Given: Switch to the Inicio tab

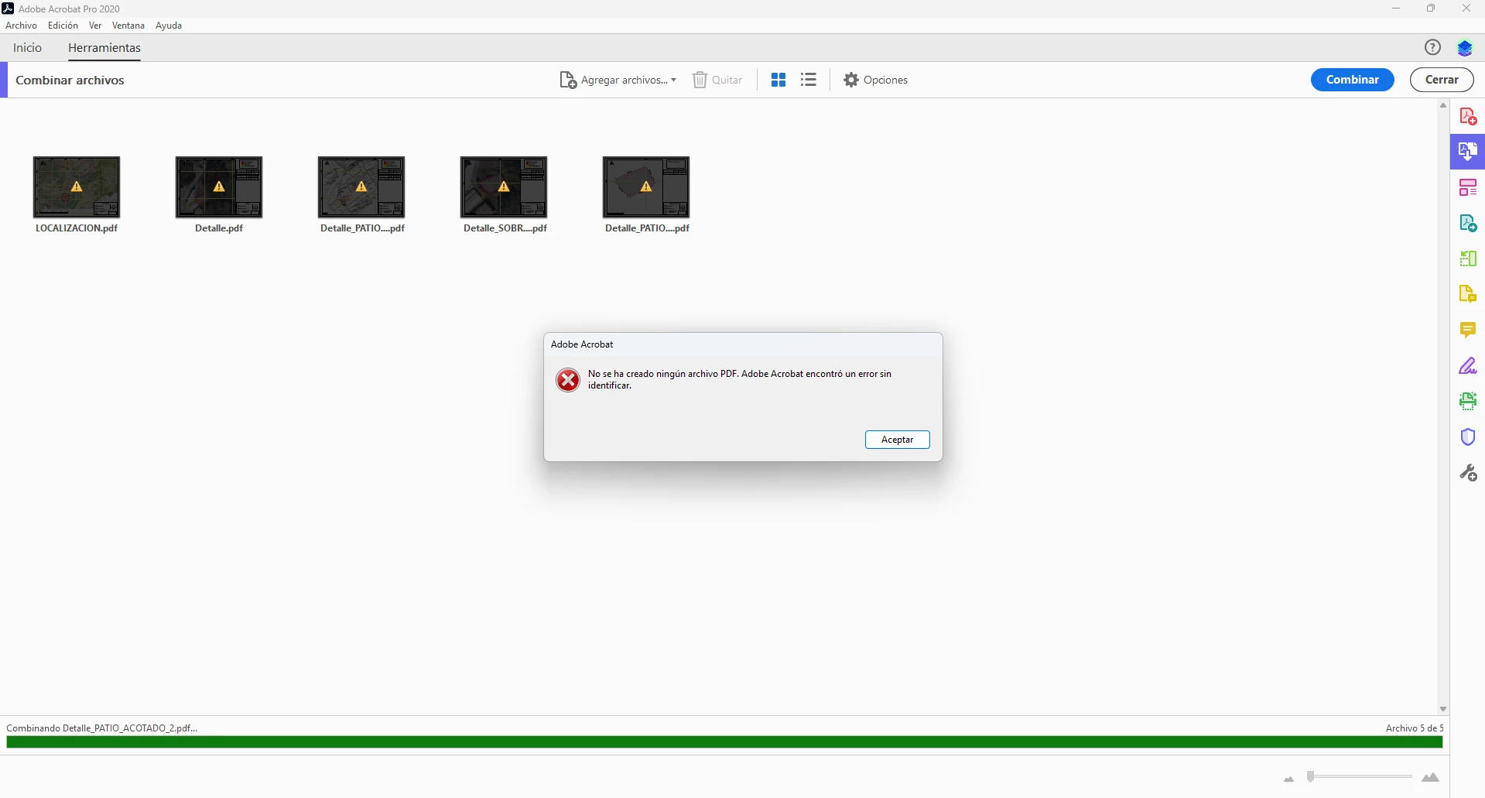Looking at the screenshot, I should (x=27, y=48).
